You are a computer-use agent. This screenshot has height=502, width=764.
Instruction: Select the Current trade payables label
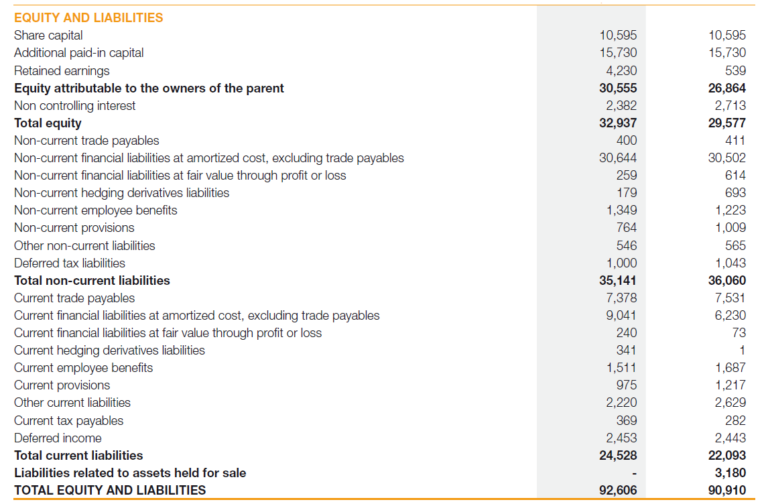tap(74, 298)
